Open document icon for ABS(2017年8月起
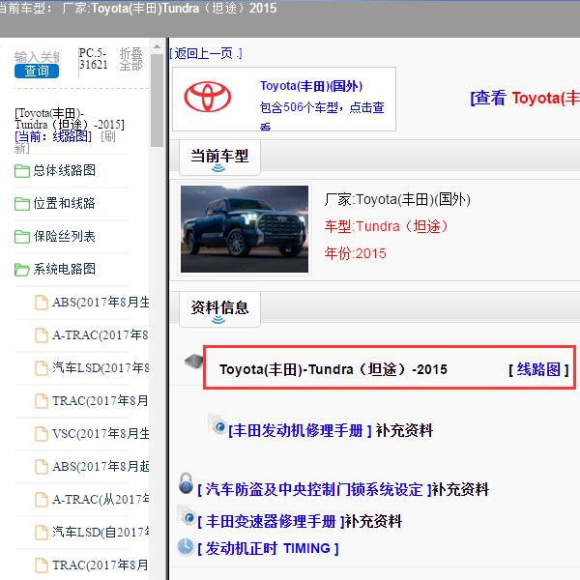This screenshot has height=580, width=580. tap(41, 467)
